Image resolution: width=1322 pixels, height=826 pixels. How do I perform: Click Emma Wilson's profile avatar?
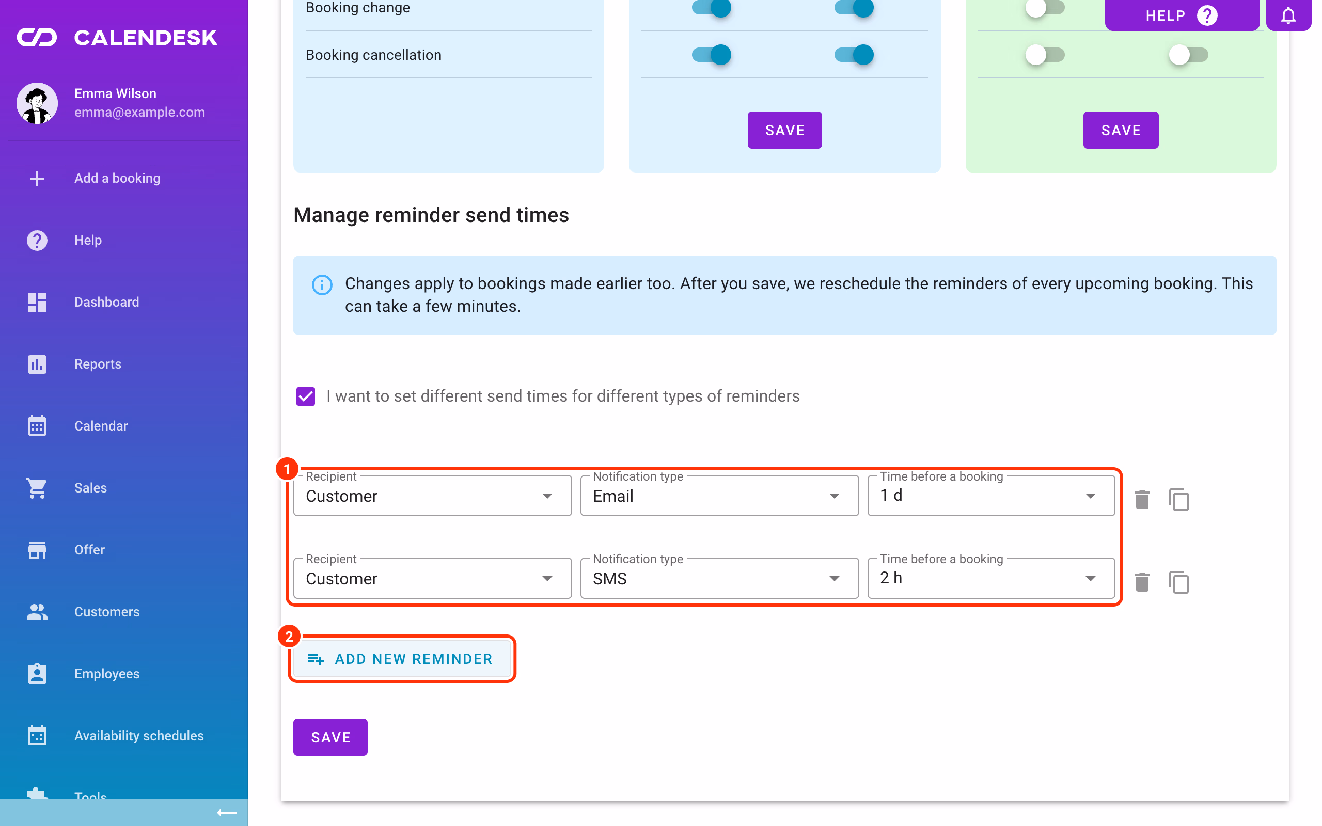tap(37, 103)
